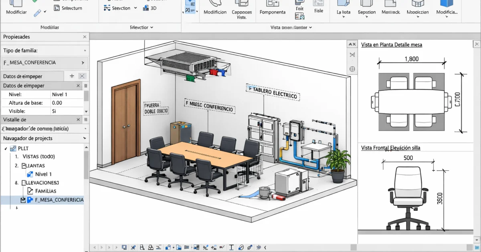Click the Vista en Planta Detalle mesa link
The image size is (481, 252).
click(x=391, y=44)
